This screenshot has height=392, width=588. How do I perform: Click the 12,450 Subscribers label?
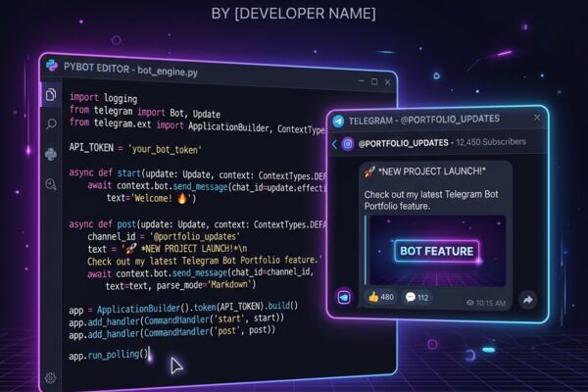(491, 142)
